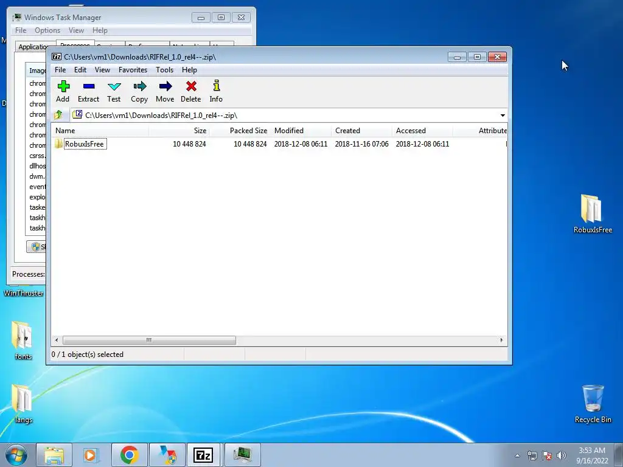Click the 2018-12-08 06:11 Modified value
The image size is (623, 467).
(301, 144)
